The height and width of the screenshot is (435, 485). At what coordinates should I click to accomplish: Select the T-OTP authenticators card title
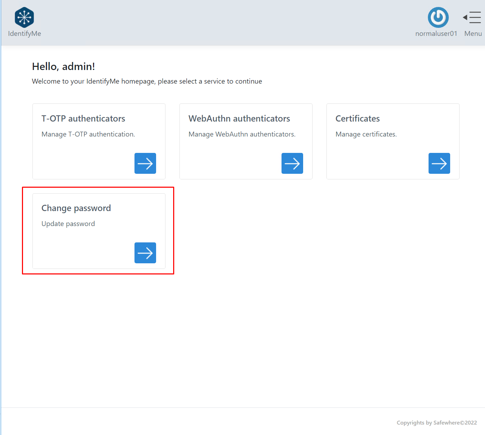click(83, 119)
